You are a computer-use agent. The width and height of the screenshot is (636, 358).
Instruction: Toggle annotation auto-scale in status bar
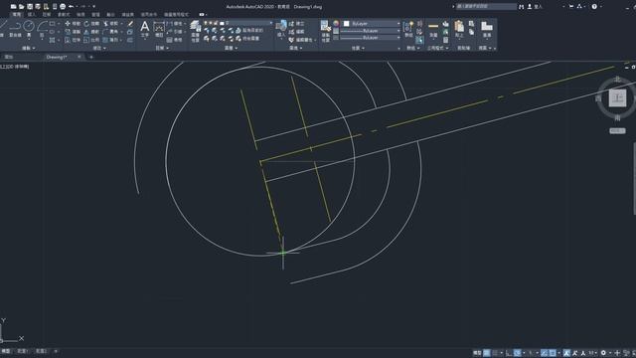(x=574, y=353)
